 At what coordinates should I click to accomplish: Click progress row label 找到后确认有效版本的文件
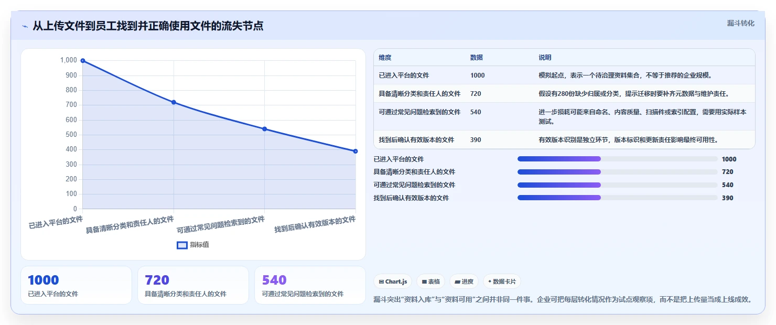411,198
